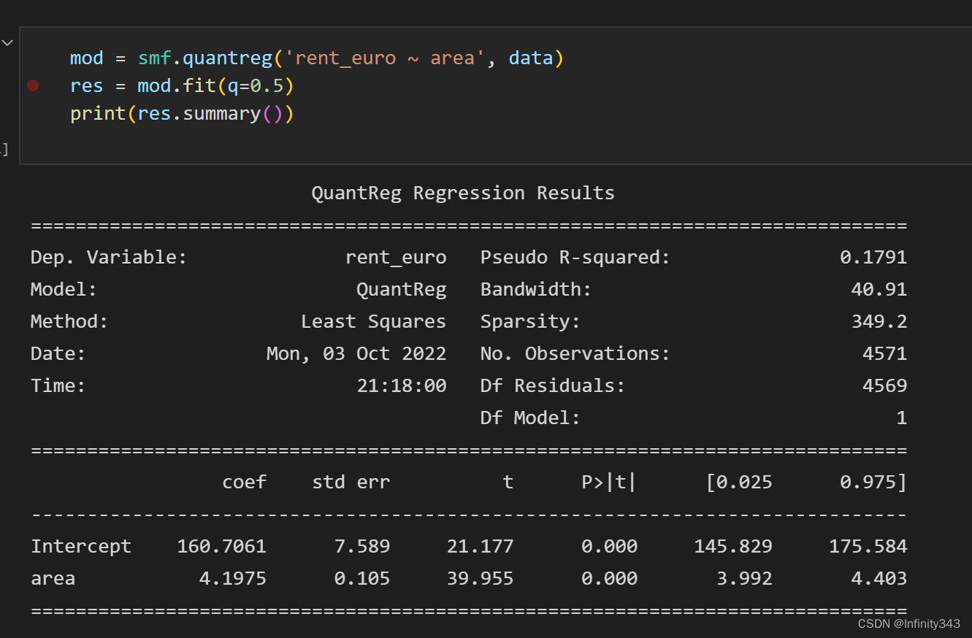Click the QuantReg Regression Results title
This screenshot has width=972, height=638.
tap(462, 193)
